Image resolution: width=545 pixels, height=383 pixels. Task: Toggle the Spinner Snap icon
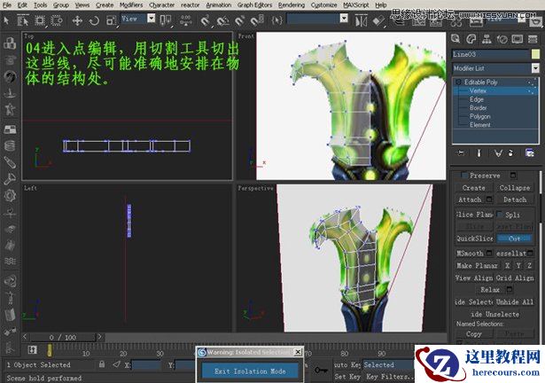pyautogui.click(x=258, y=21)
